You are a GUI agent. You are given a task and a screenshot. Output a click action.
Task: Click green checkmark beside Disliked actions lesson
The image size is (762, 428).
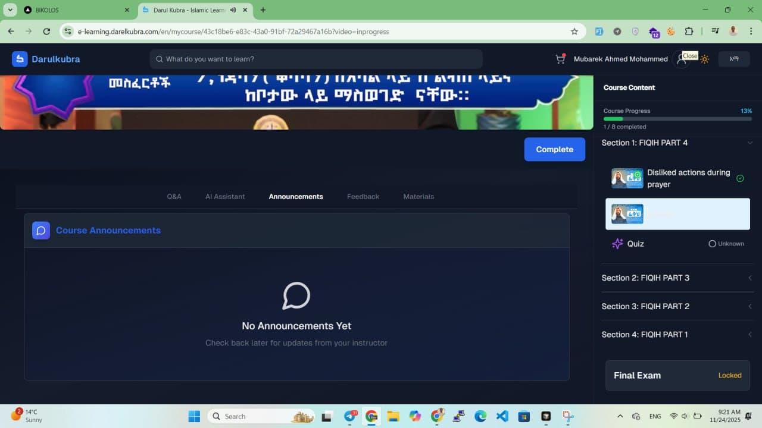tap(740, 178)
